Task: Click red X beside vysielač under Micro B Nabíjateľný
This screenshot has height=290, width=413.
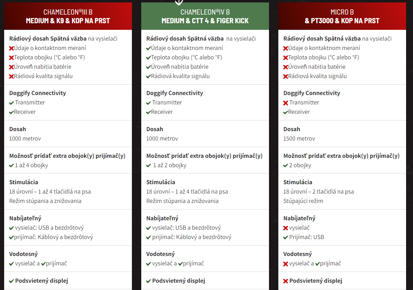Action: (286, 228)
